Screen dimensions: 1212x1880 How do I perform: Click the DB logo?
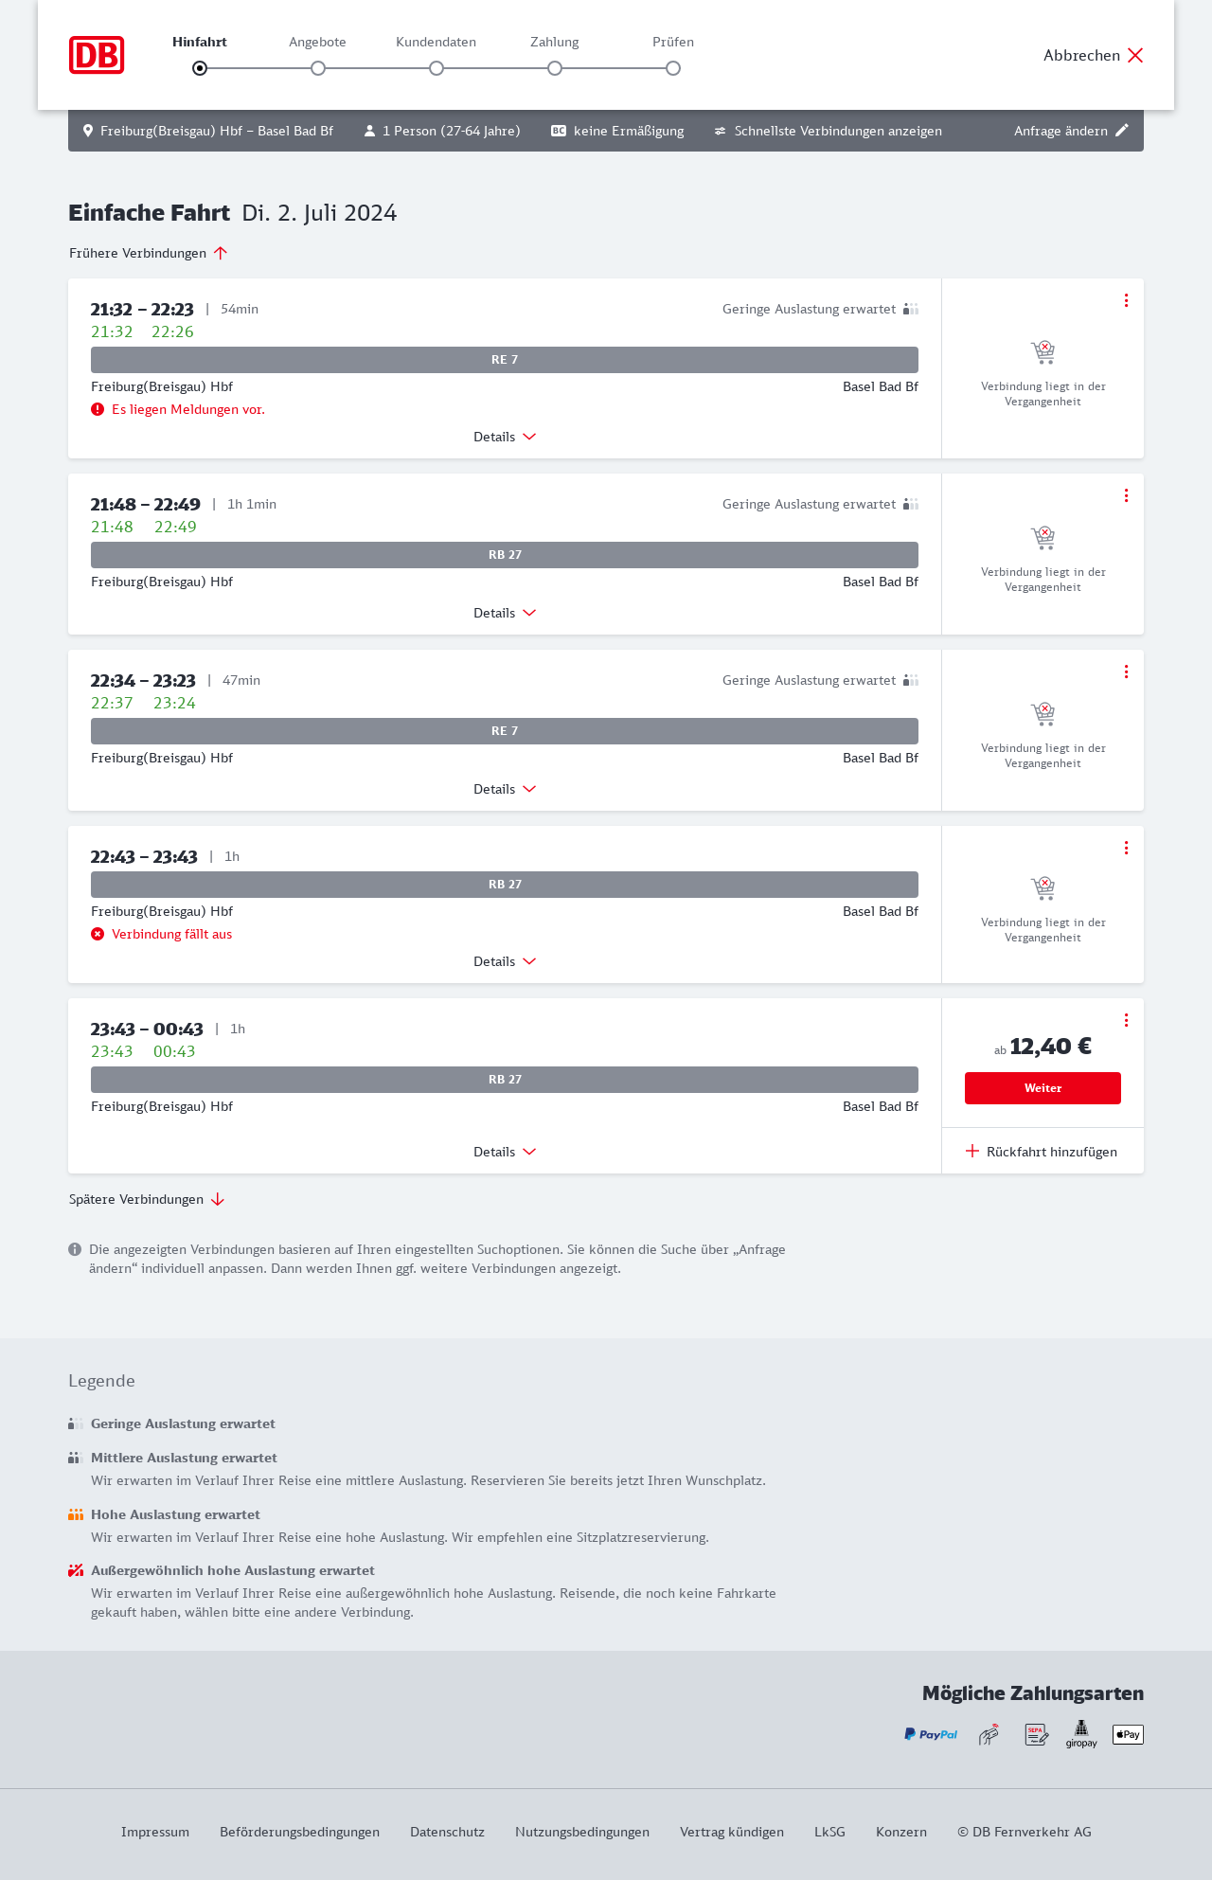click(97, 55)
